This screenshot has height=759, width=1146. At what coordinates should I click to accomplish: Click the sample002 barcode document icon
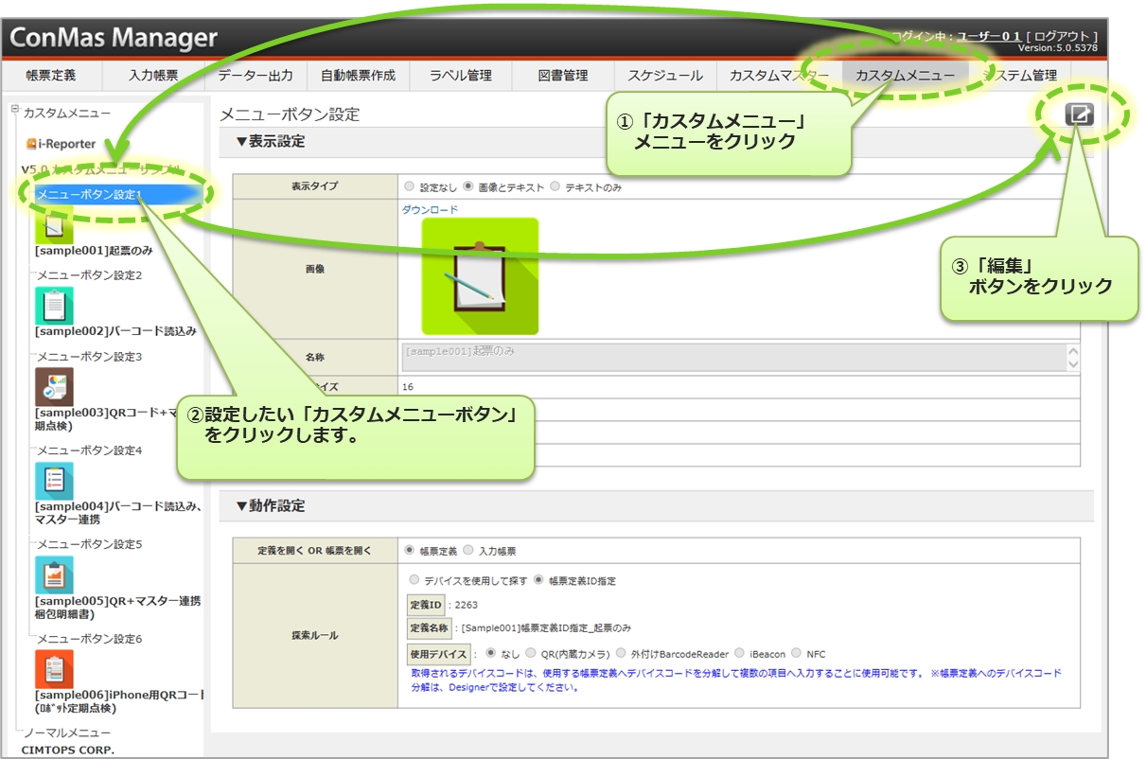tap(54, 306)
